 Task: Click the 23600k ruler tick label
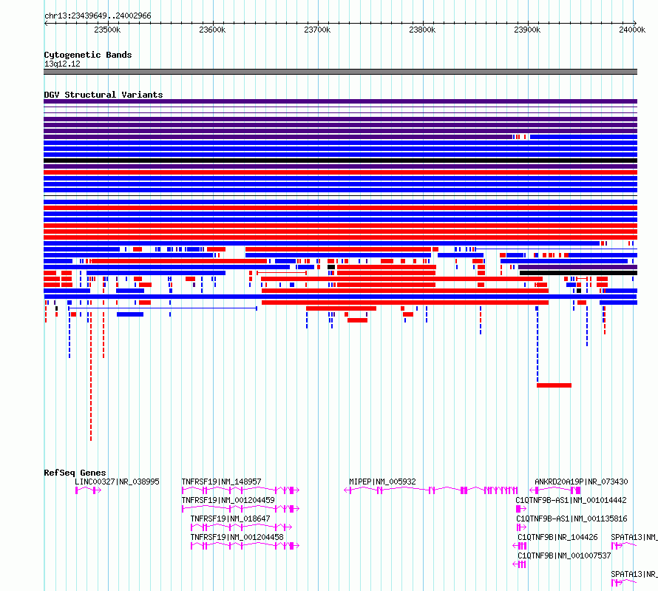point(212,30)
